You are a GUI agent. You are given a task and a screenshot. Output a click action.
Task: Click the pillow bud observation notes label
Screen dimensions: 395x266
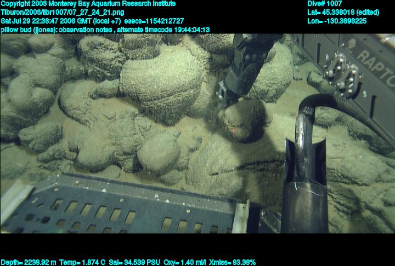[x=55, y=30]
